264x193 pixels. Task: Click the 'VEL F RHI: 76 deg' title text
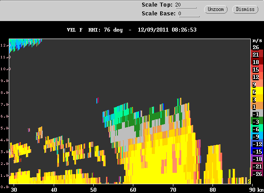pos(95,30)
